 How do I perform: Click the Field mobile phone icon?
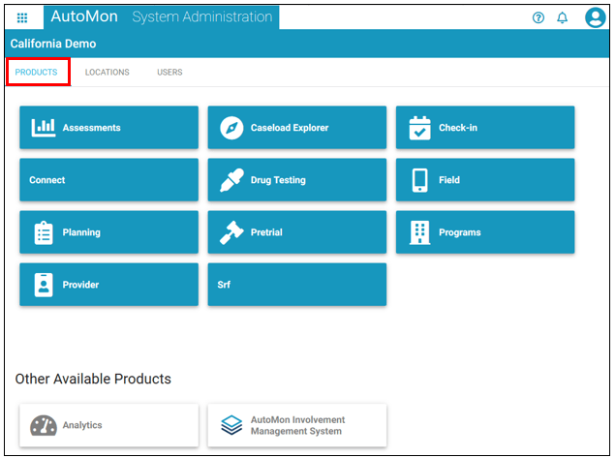(x=419, y=180)
